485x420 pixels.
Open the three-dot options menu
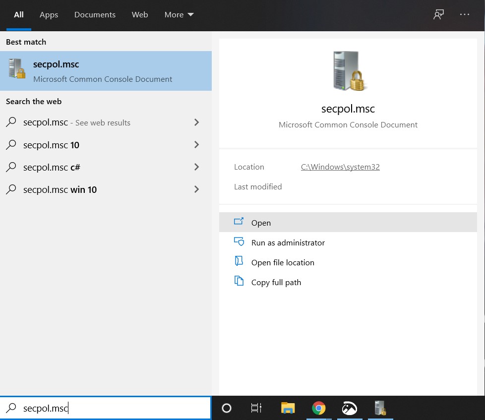465,14
